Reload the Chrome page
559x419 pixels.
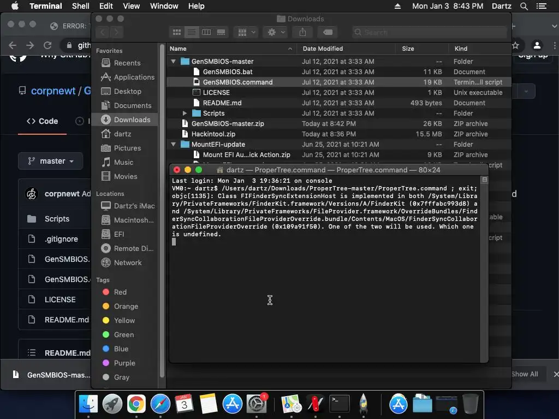[47, 45]
